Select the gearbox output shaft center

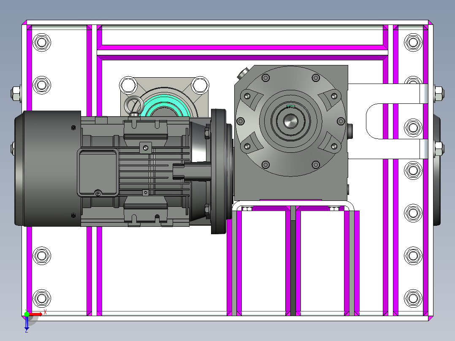tap(291, 121)
